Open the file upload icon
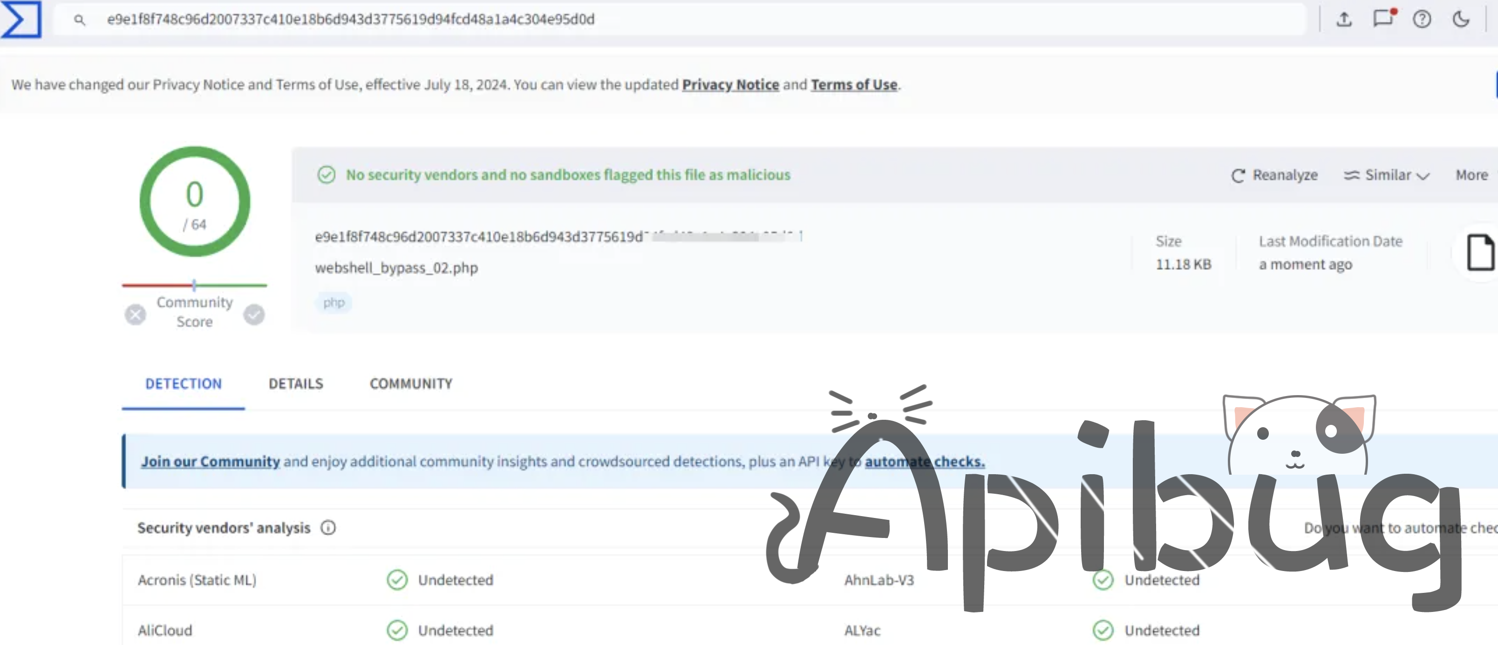This screenshot has width=1498, height=645. pyautogui.click(x=1344, y=19)
